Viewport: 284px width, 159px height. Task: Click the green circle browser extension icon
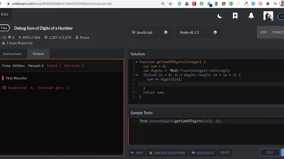(201, 4)
